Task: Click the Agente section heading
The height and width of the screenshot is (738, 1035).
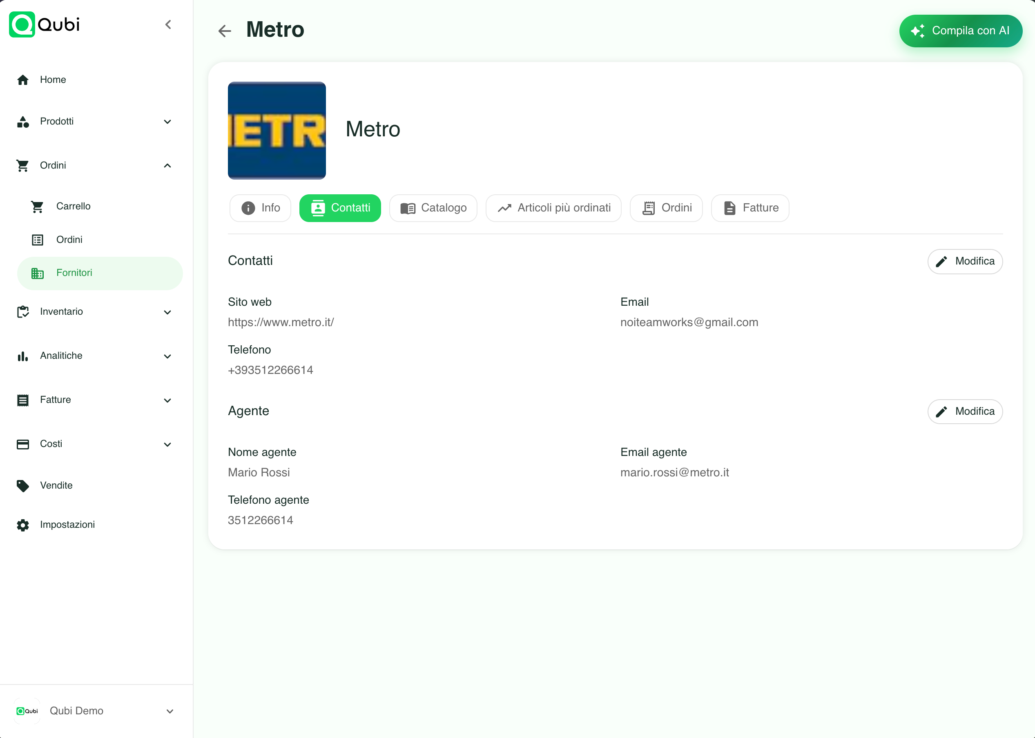Action: [248, 411]
